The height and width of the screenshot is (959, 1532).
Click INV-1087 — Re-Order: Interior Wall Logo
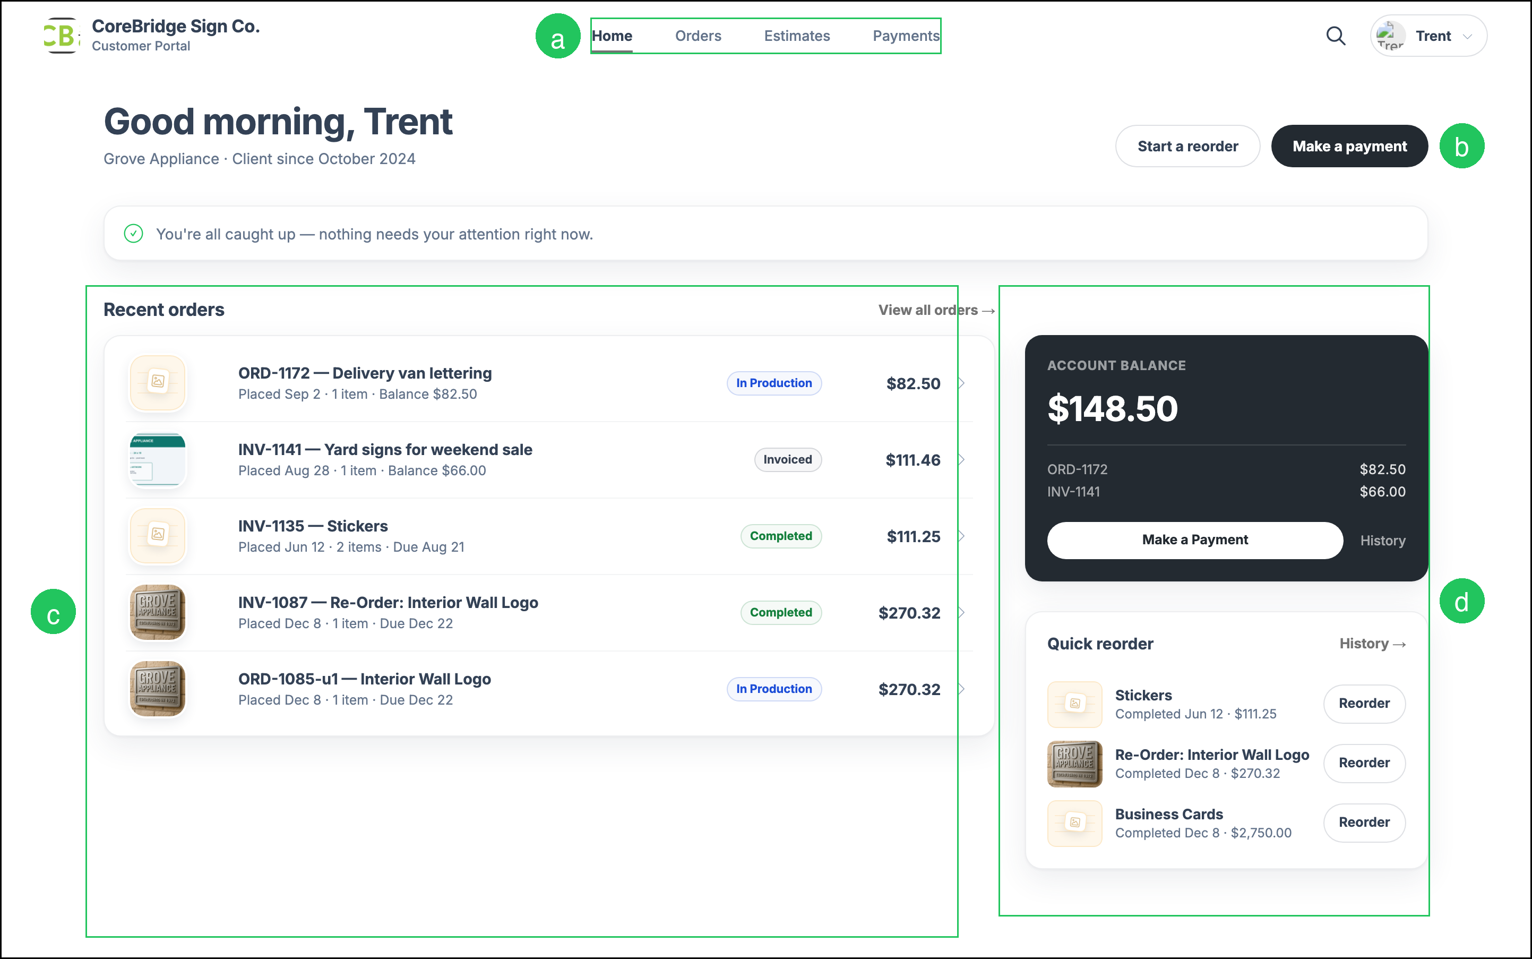(x=389, y=603)
